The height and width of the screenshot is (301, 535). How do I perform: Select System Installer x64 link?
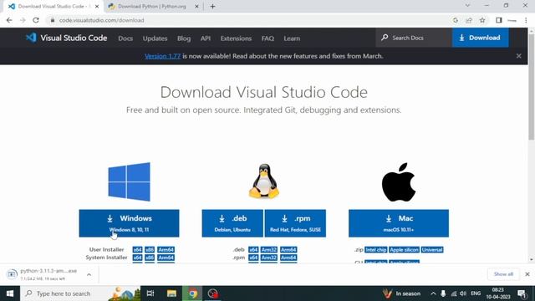137,258
